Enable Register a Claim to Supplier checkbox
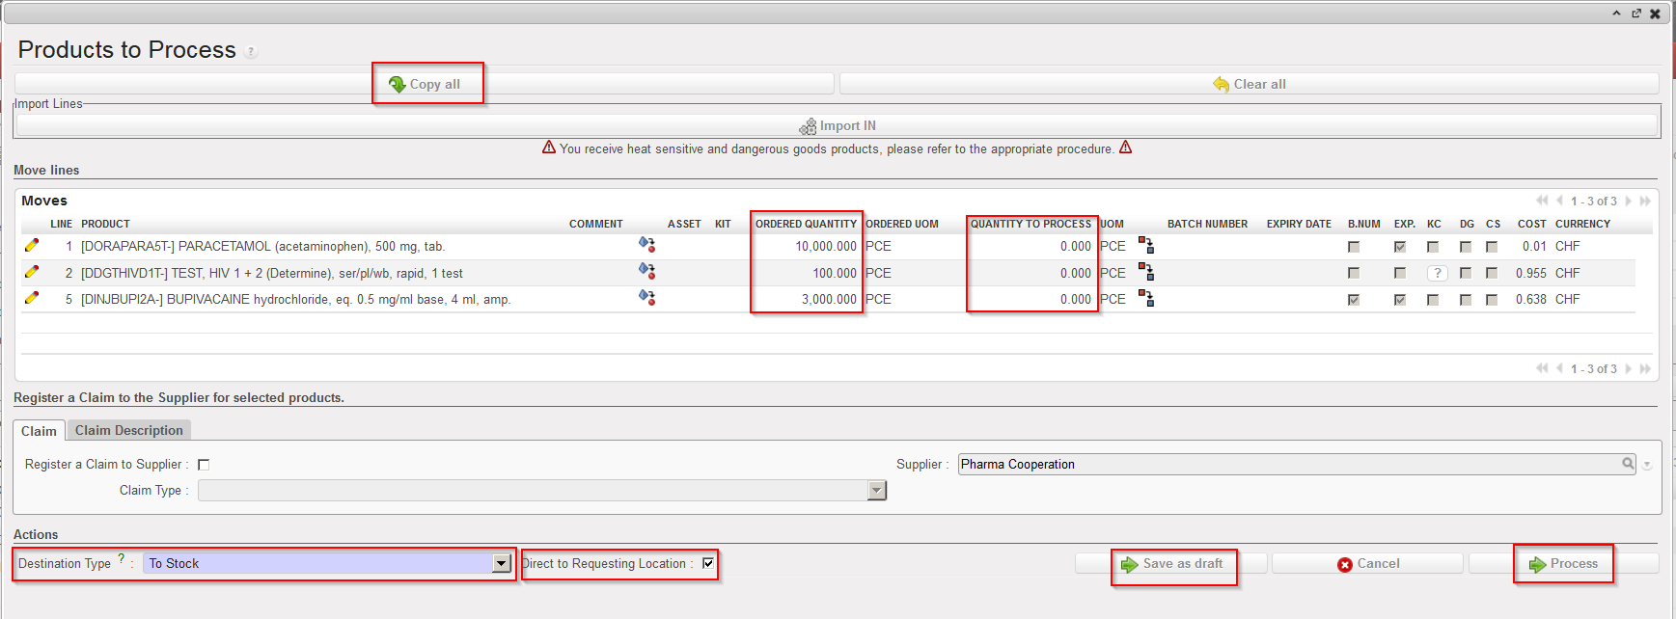 point(204,465)
